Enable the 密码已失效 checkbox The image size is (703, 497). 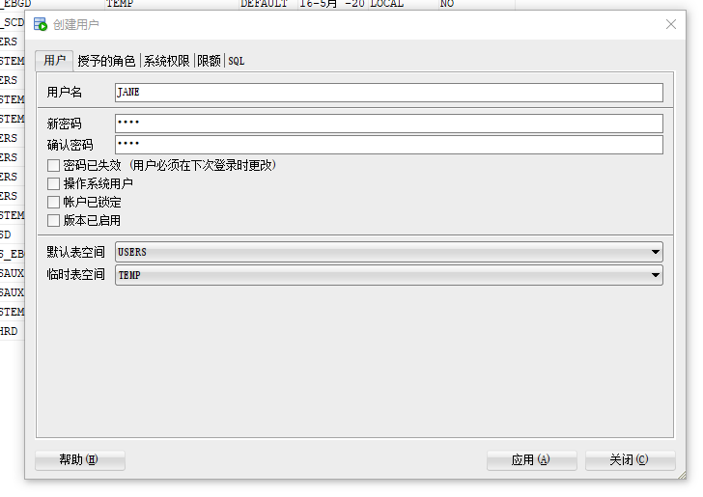54,166
